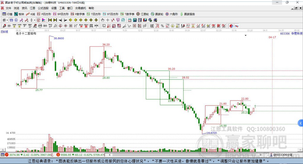
Task: Open the 帮助 menu
Action: point(91,8)
